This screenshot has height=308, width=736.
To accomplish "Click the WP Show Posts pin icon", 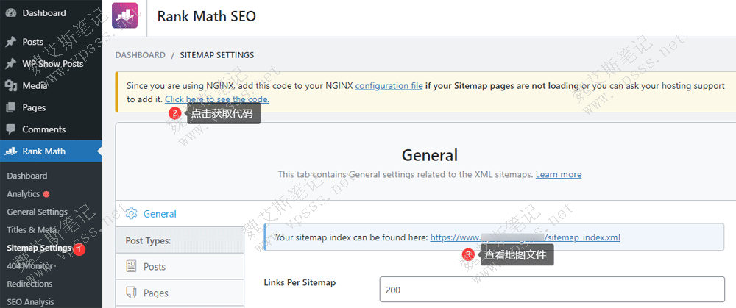I will click(x=11, y=64).
